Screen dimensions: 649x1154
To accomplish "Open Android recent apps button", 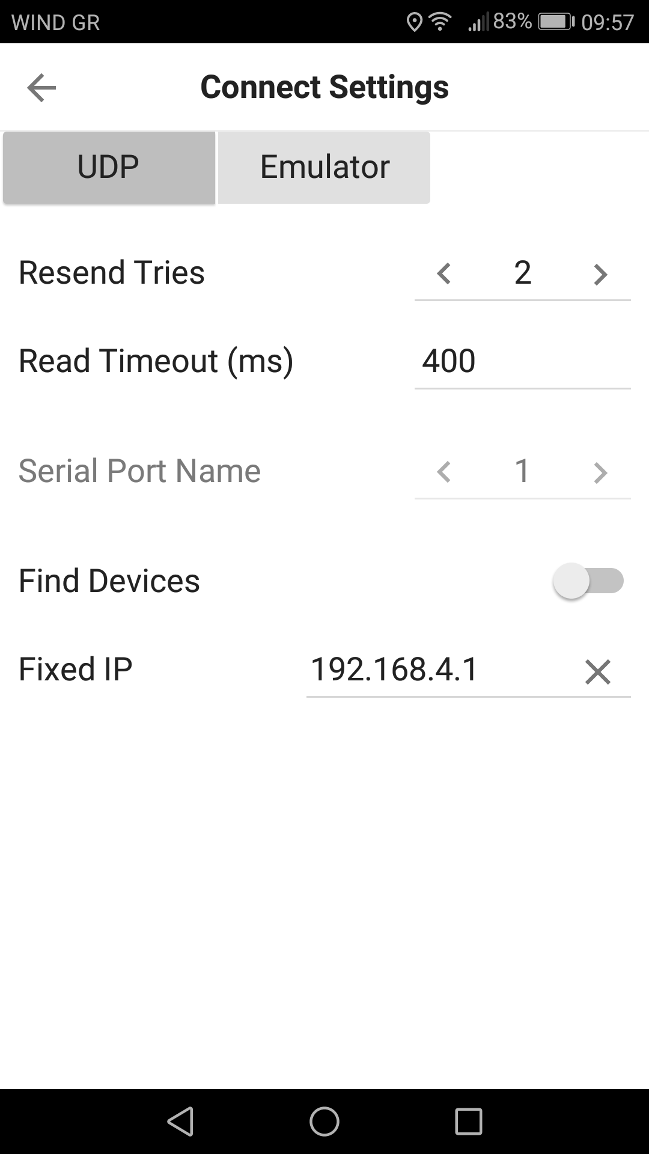I will click(x=469, y=1122).
